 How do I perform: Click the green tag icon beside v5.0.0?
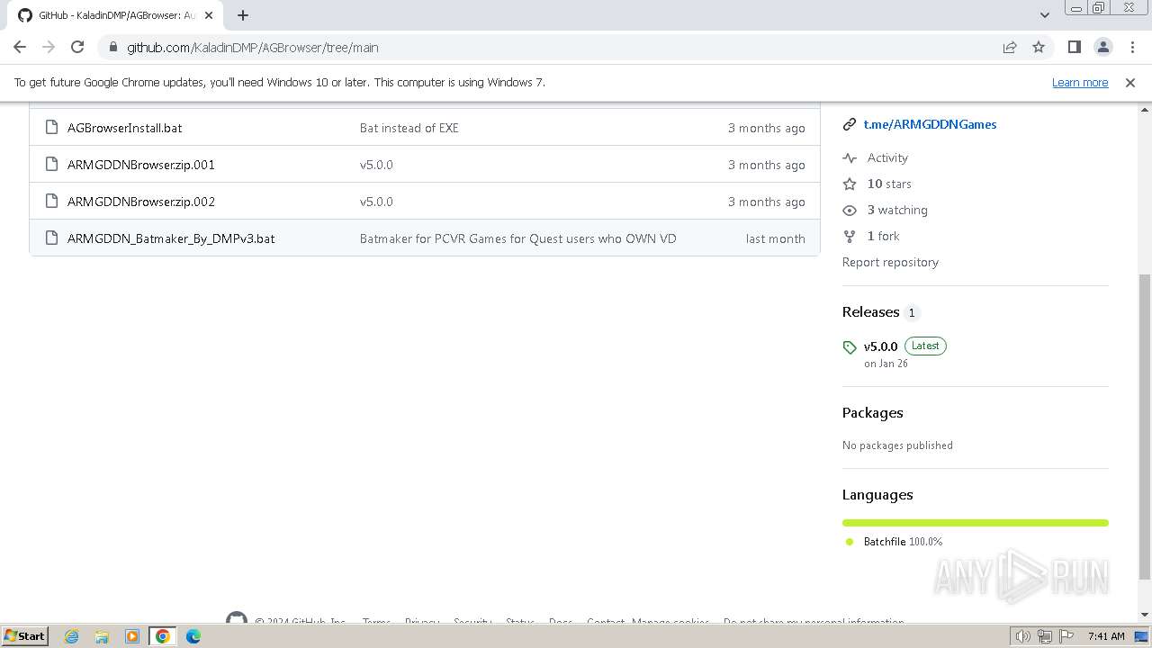[849, 347]
